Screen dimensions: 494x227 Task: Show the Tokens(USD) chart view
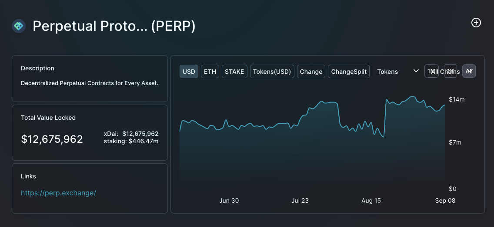click(x=272, y=71)
